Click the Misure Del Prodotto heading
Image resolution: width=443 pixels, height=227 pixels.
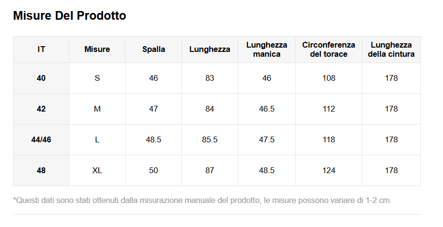click(x=69, y=16)
